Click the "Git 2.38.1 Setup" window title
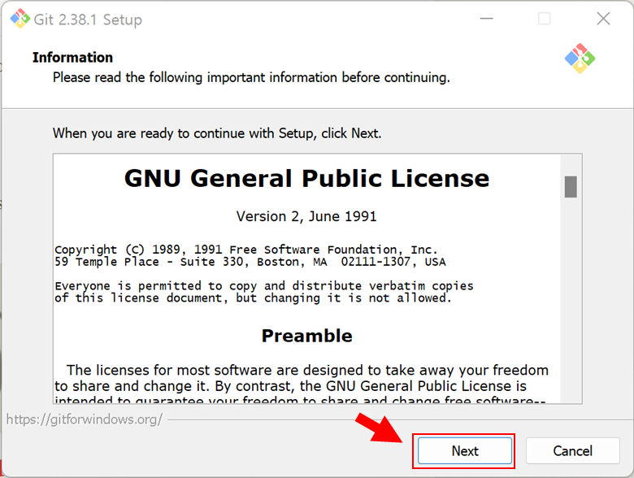This screenshot has width=634, height=478. click(x=88, y=20)
